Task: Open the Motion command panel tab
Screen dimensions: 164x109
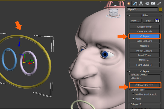Action: click(147, 4)
